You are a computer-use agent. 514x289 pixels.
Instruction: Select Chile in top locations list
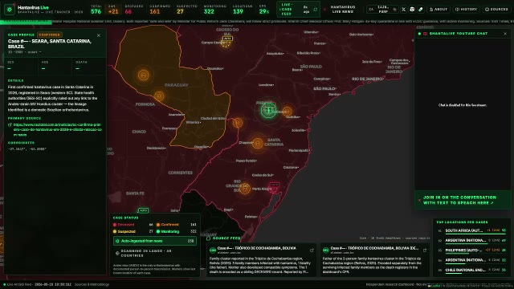472,270
